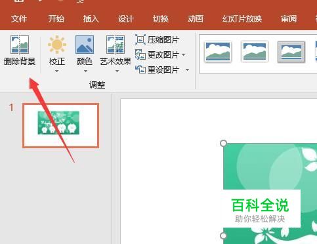Image resolution: width=317 pixels, height=244 pixels.
Task: Expand the 校正 dropdown arrow
Action: point(57,71)
